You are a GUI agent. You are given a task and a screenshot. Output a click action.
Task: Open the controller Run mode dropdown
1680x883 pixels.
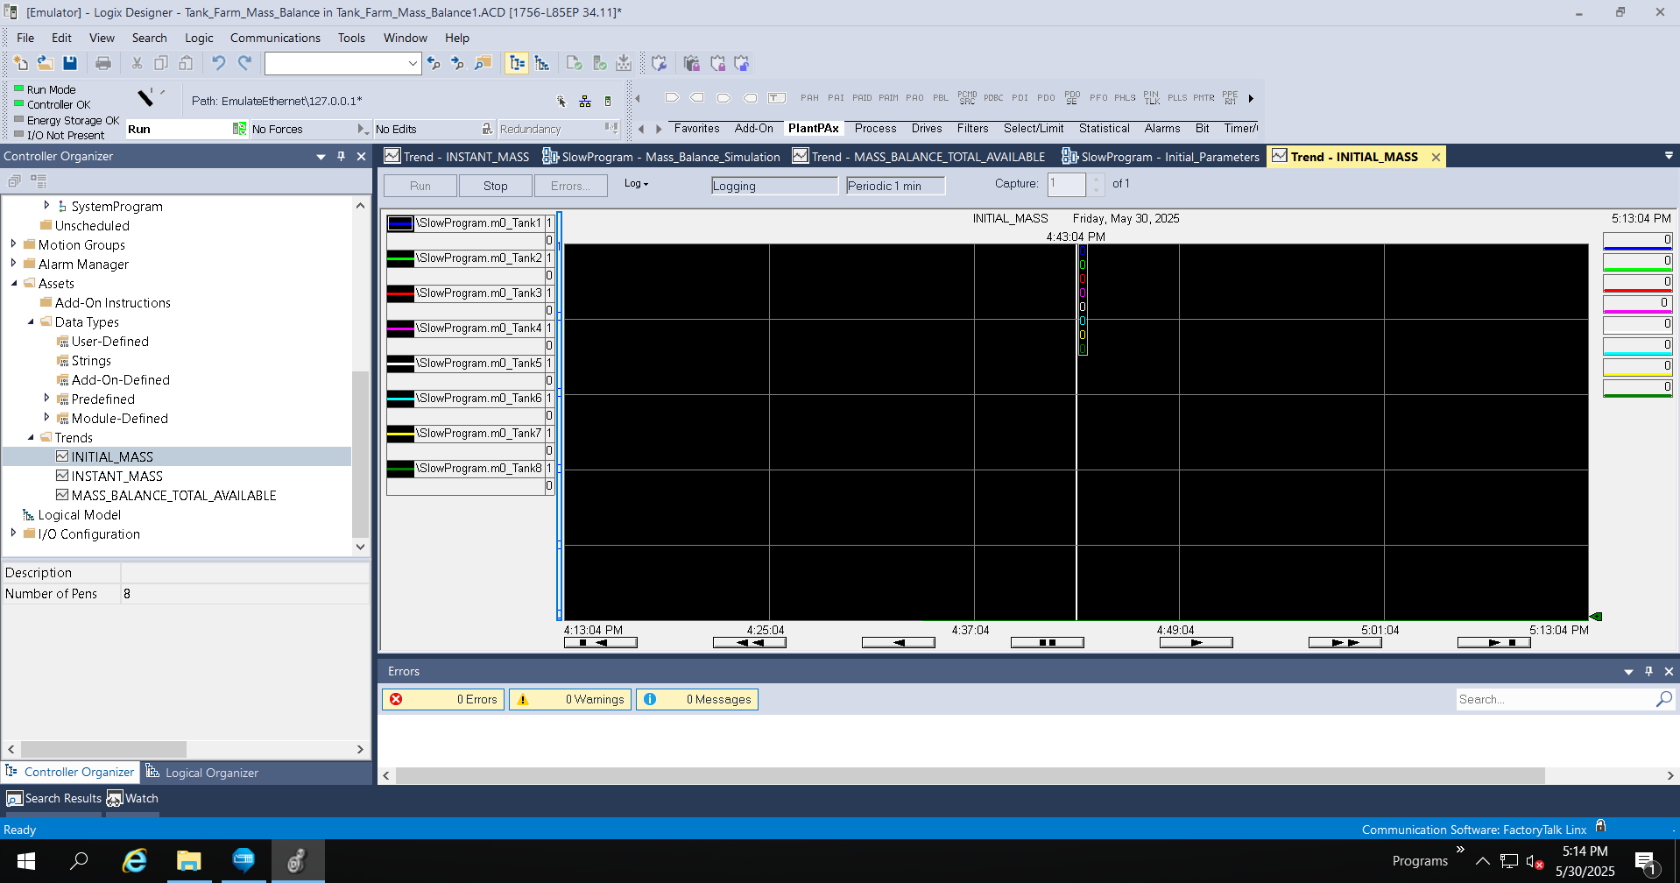point(239,129)
